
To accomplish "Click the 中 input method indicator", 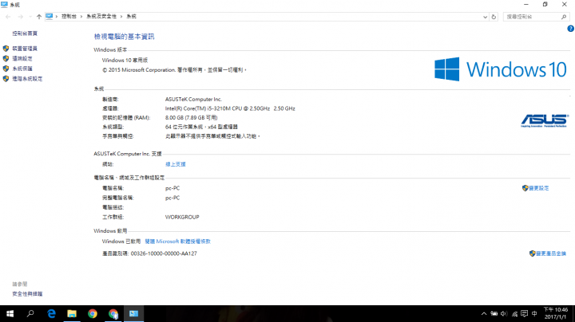I will 534,313.
